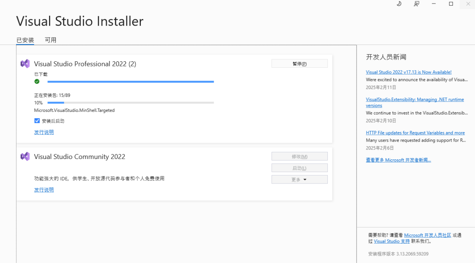Click Microsoft.VisualStudio.MinShell.Targeted package text
This screenshot has width=475, height=263.
coord(74,110)
